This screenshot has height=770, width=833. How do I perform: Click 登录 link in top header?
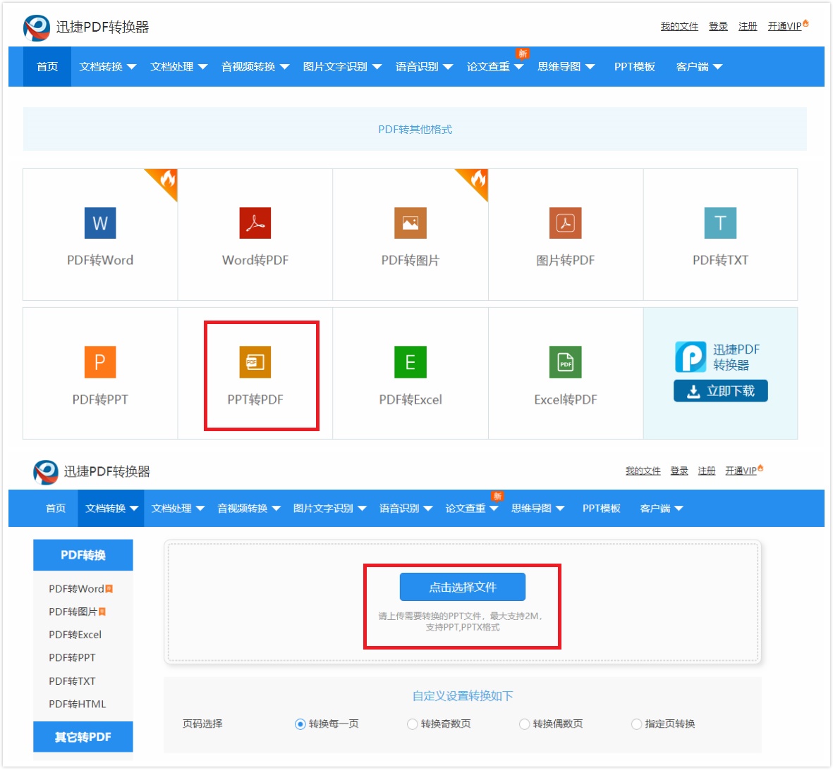[718, 27]
